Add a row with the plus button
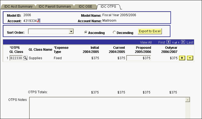Screen dimensions: 202x119 pos(182,58)
